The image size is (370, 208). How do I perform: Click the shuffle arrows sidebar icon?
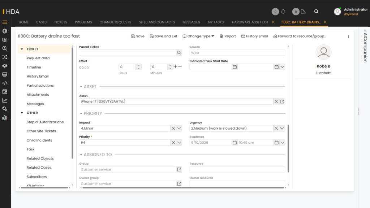[x=5, y=57]
